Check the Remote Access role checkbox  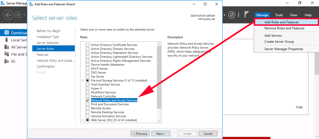click(x=88, y=108)
